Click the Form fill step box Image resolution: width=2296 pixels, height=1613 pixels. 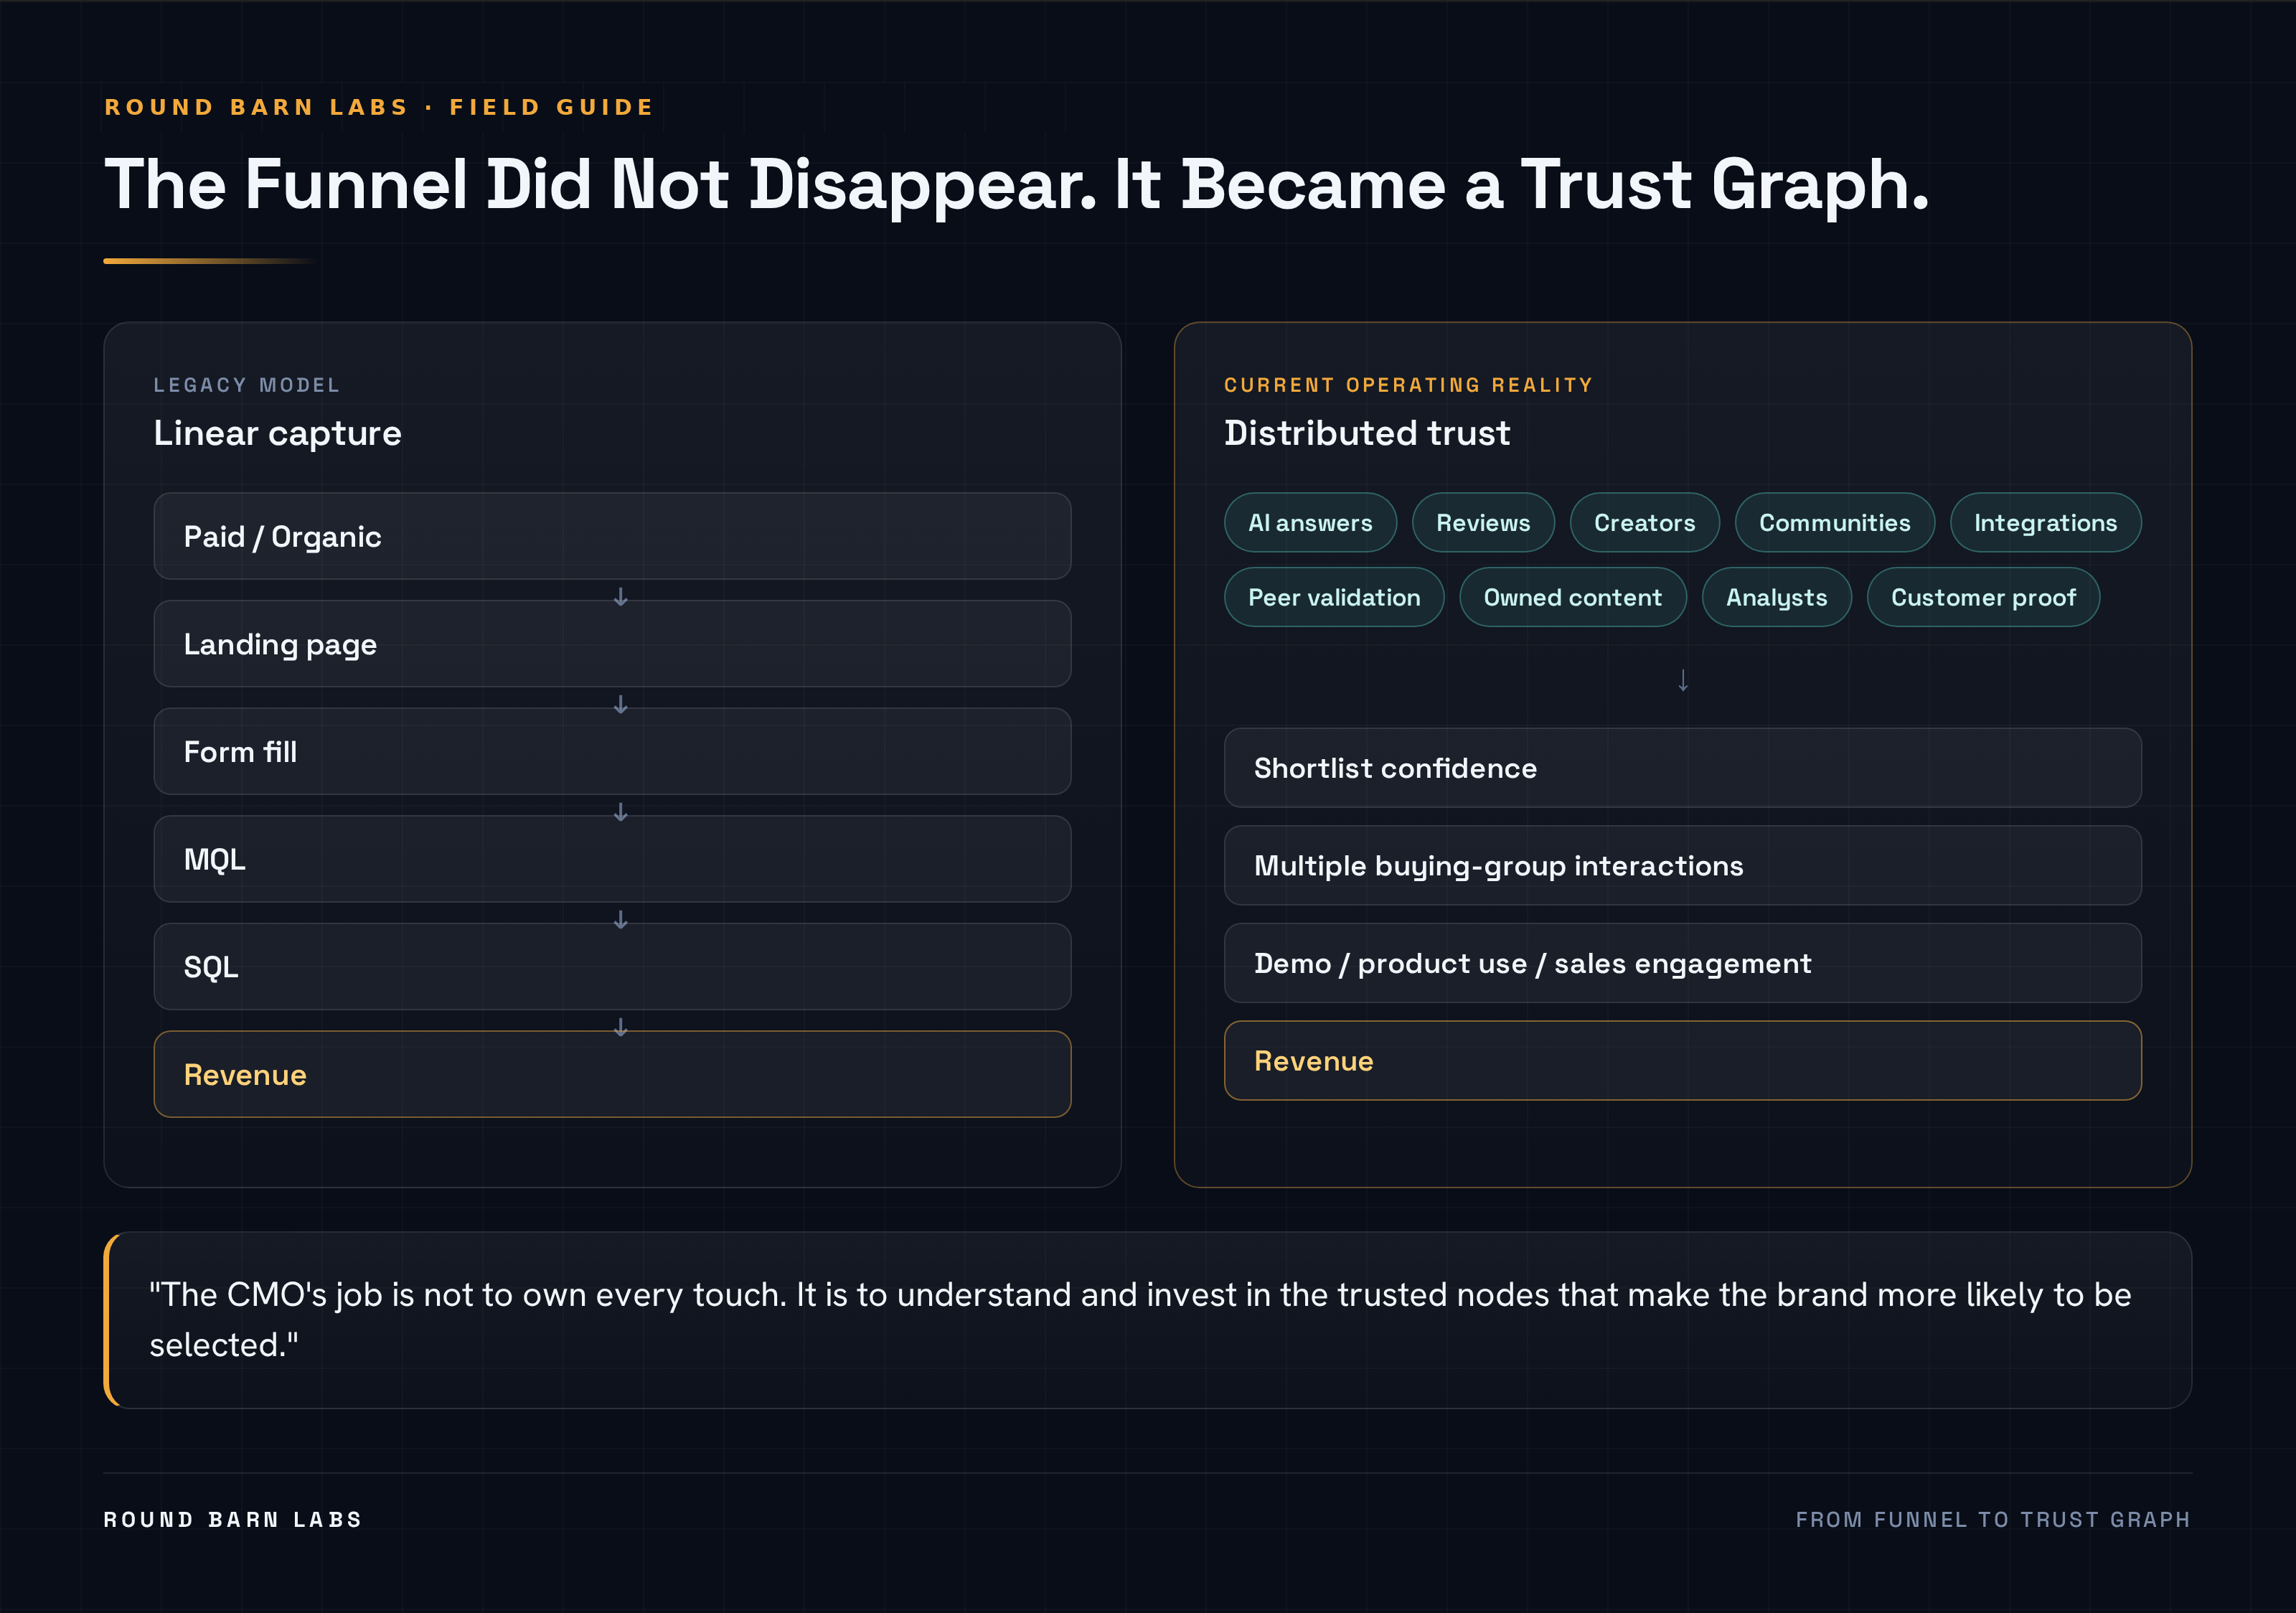click(x=612, y=751)
